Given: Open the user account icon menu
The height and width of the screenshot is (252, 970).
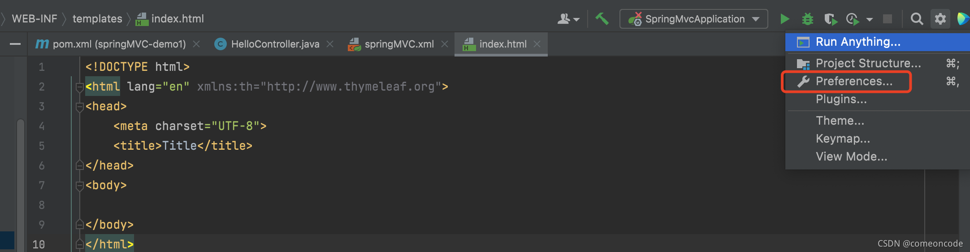Looking at the screenshot, I should (x=564, y=19).
